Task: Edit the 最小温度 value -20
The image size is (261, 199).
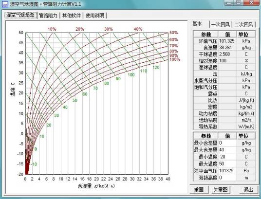Action: pos(227,157)
